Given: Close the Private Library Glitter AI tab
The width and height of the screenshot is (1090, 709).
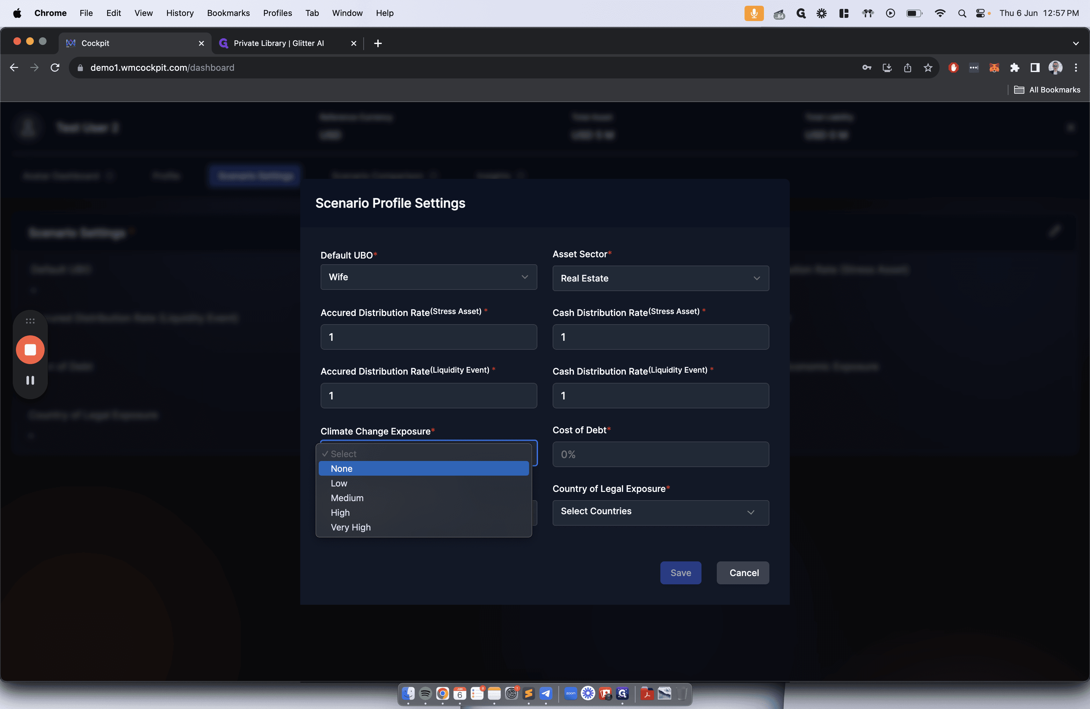Looking at the screenshot, I should click(x=353, y=43).
